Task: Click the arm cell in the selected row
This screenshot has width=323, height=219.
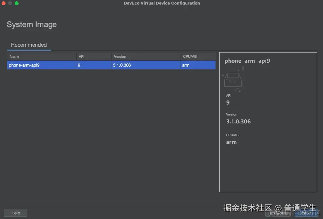Action: coord(186,65)
